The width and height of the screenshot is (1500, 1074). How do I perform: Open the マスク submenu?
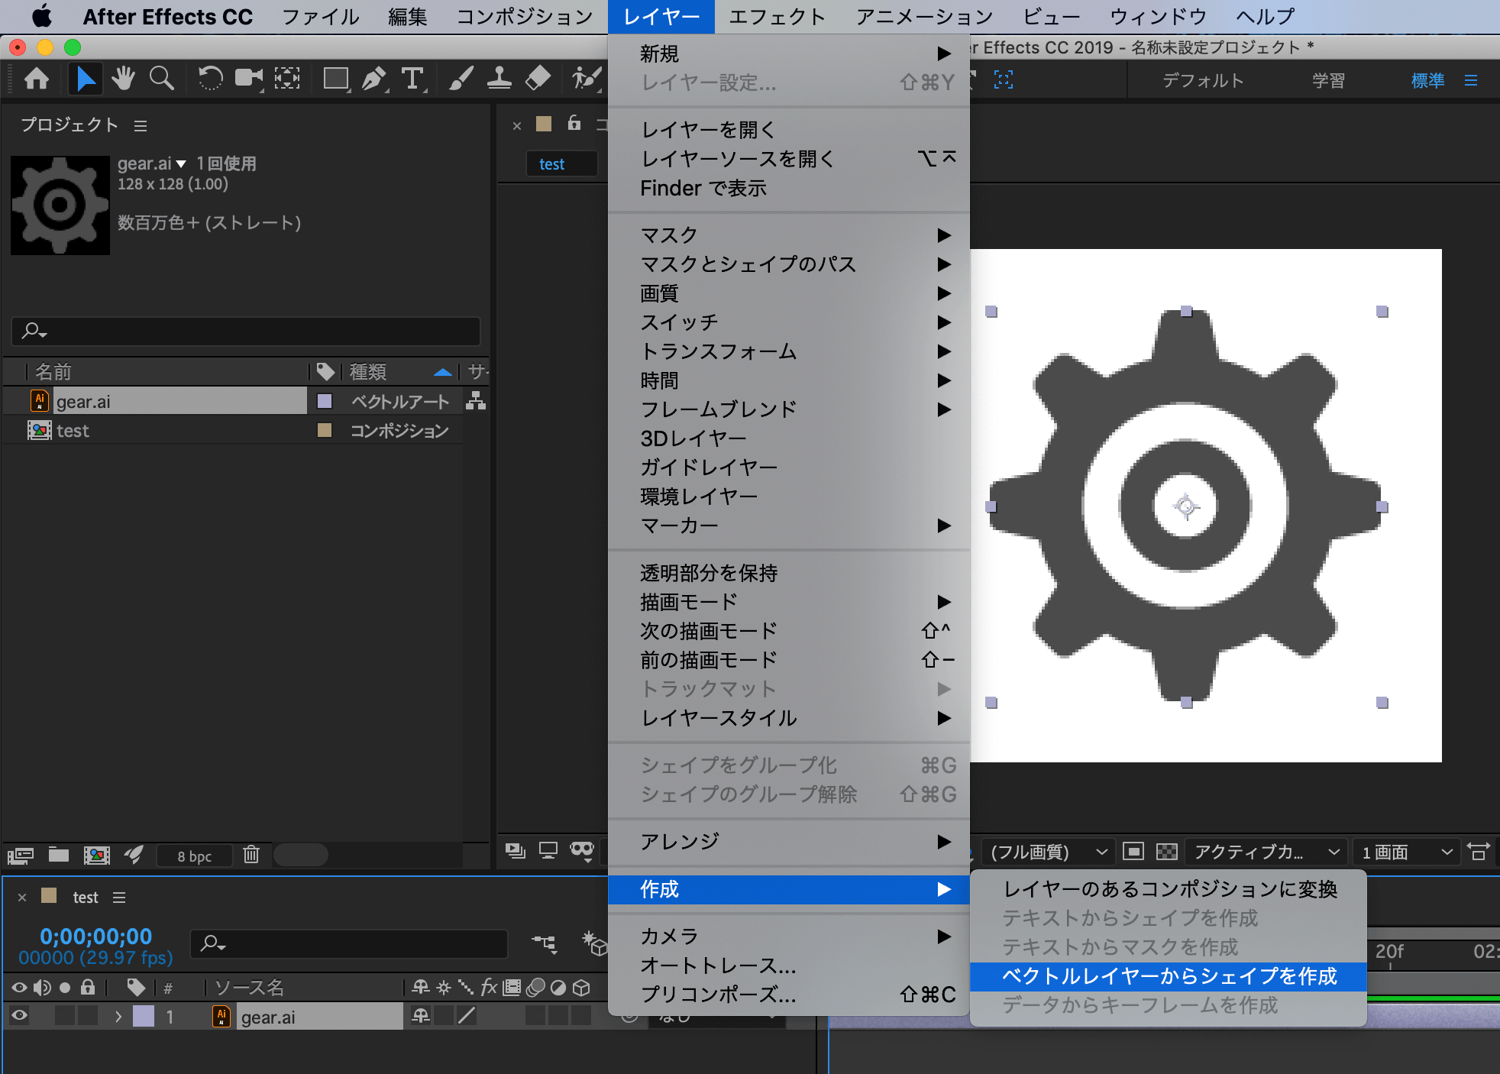[790, 235]
